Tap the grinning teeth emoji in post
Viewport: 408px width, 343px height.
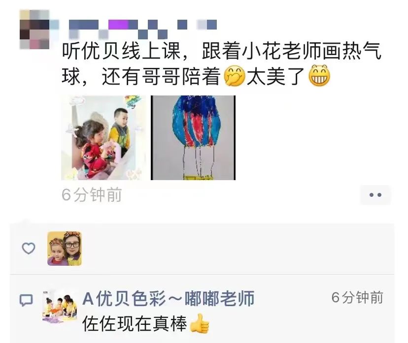click(319, 76)
